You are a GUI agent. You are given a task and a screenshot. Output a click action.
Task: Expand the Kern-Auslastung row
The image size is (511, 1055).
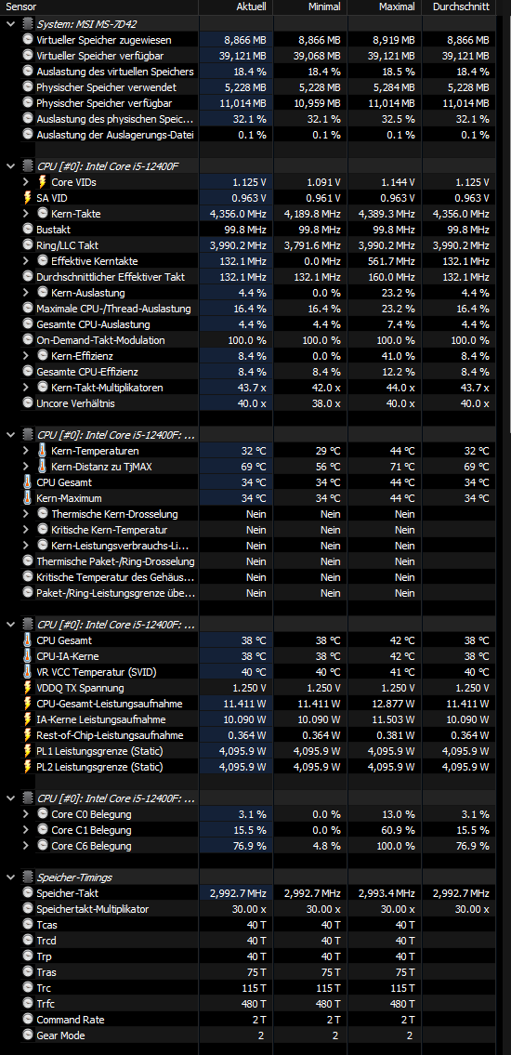pos(26,293)
